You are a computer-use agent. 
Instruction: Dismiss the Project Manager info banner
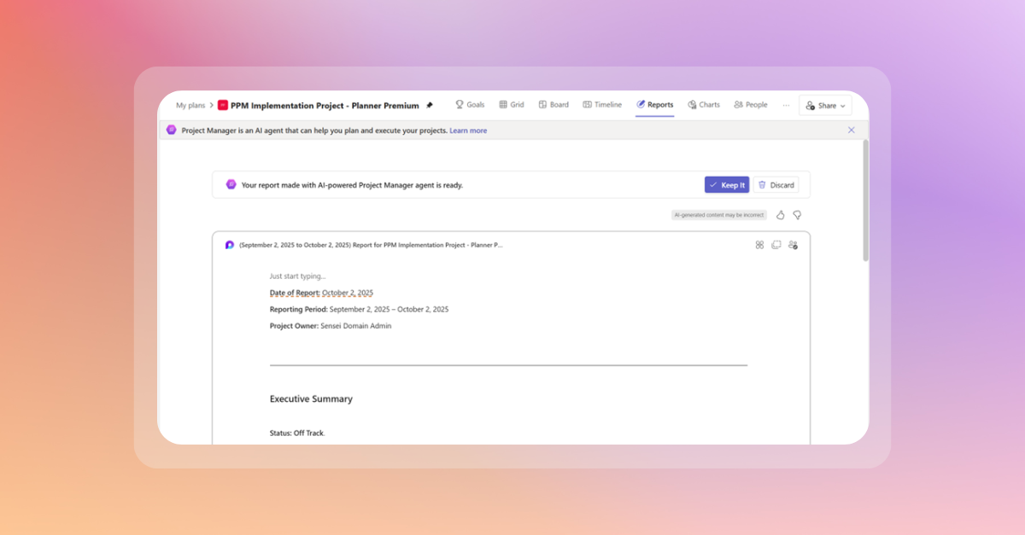851,130
